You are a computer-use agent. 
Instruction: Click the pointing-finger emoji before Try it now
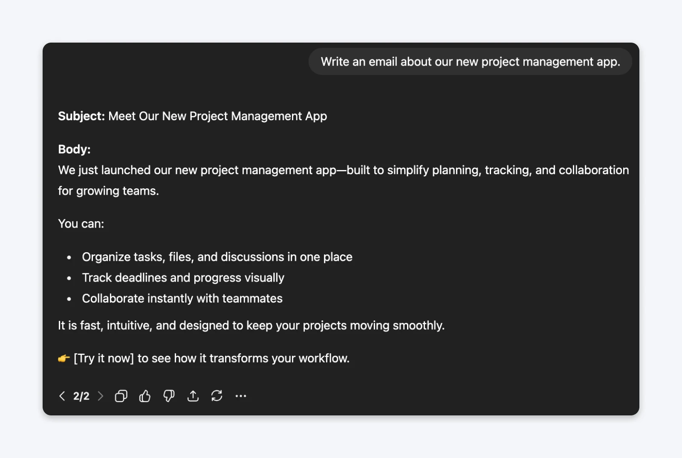(x=63, y=358)
